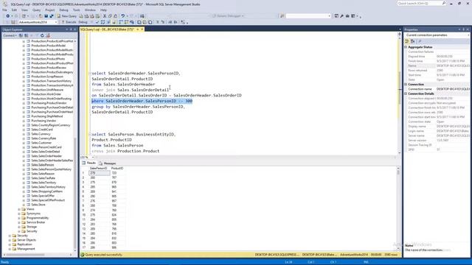
Task: Select the Sales.SalesOrderHeader table in the tree
Action: tap(46, 156)
